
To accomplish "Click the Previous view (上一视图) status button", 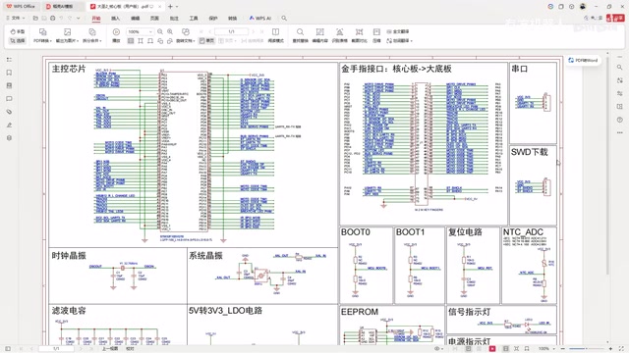I will (109, 349).
